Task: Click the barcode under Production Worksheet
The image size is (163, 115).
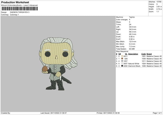Action: pos(20,9)
